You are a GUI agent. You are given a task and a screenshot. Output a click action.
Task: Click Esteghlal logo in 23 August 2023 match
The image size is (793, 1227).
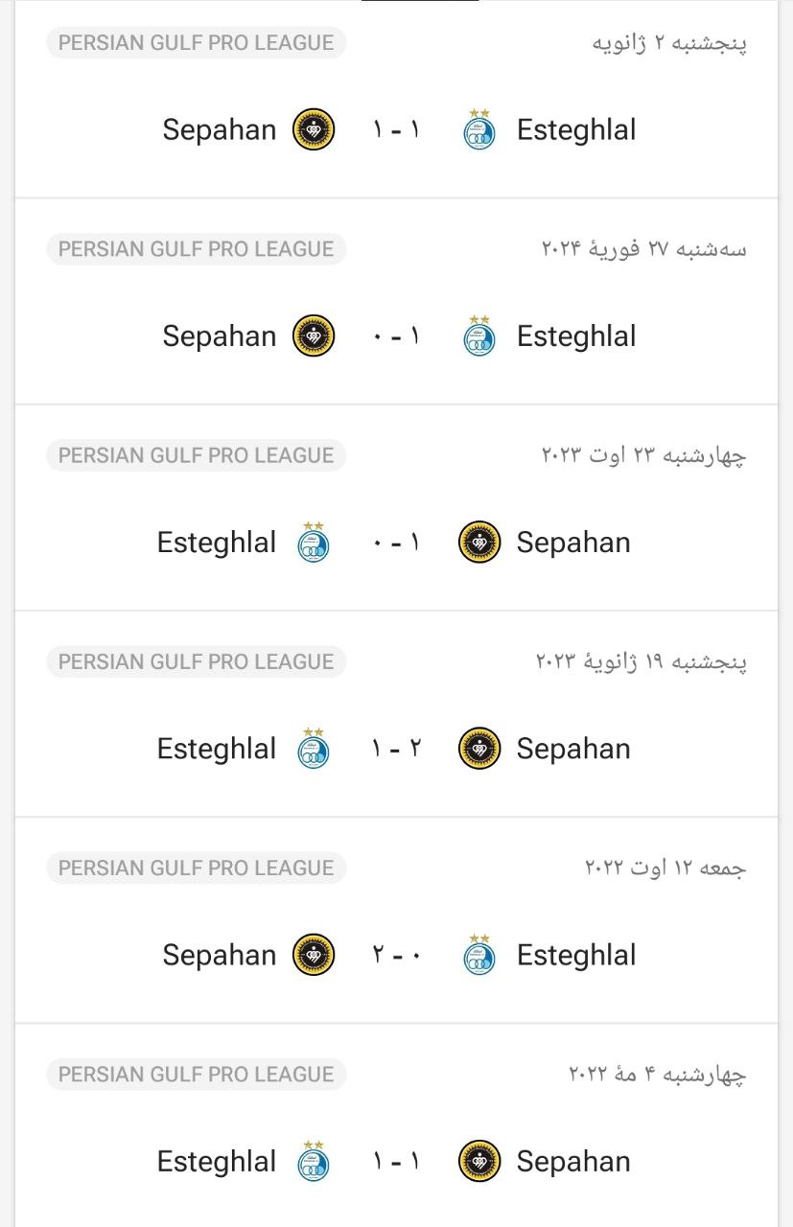(313, 543)
